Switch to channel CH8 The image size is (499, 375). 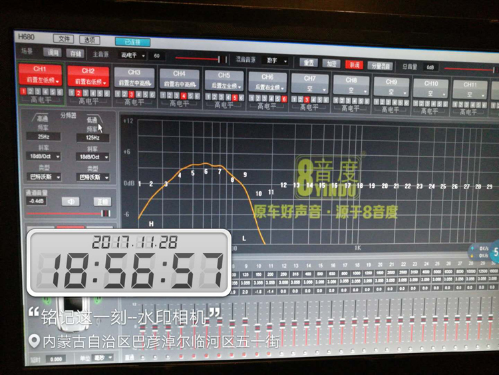point(351,80)
